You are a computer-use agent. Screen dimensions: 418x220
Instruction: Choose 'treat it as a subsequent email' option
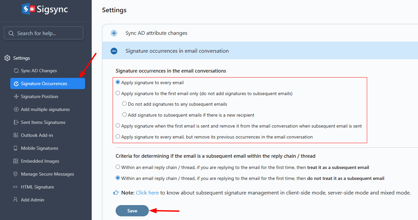click(118, 167)
